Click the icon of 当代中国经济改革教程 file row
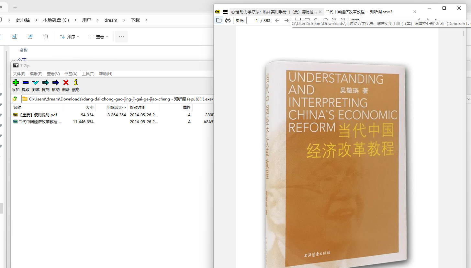 click(x=15, y=122)
